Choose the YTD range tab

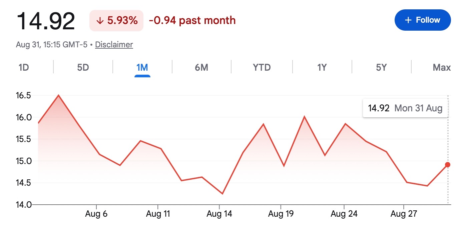[262, 68]
